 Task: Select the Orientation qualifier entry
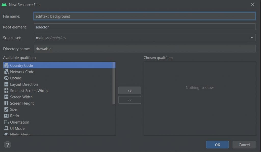tap(58, 122)
